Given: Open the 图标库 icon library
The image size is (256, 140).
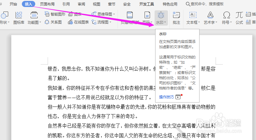Looking at the screenshot, I should (x=19, y=18).
